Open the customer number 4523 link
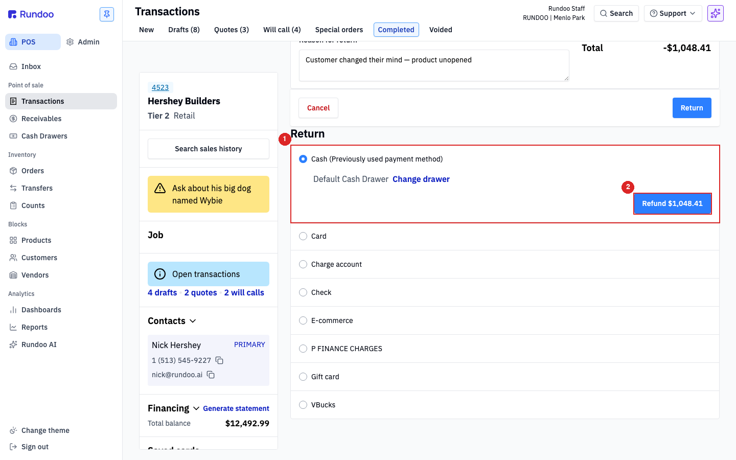Image resolution: width=736 pixels, height=460 pixels. tap(160, 87)
